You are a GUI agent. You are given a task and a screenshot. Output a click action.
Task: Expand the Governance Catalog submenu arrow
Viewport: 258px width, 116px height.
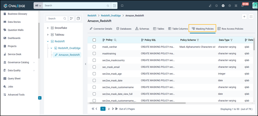[34, 63]
